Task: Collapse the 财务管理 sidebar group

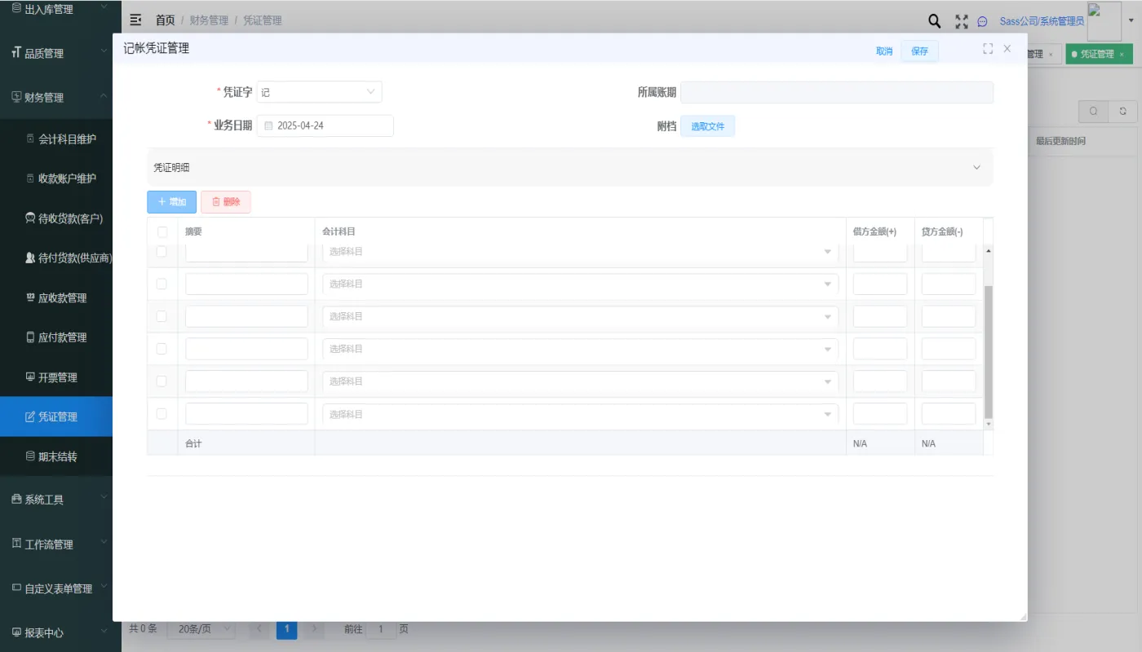Action: point(56,97)
